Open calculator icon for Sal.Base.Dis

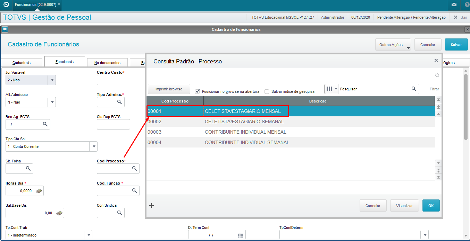[x=59, y=213]
